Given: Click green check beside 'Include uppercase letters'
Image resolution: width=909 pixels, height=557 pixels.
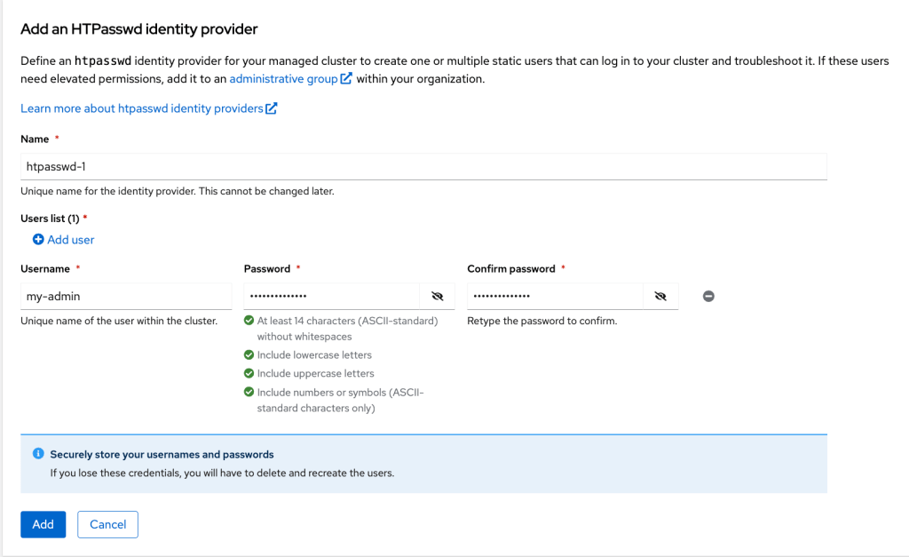Looking at the screenshot, I should (249, 374).
